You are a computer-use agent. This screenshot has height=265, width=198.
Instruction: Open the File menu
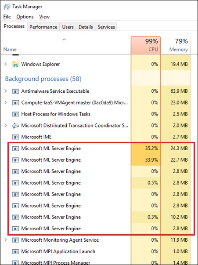[x=7, y=17]
